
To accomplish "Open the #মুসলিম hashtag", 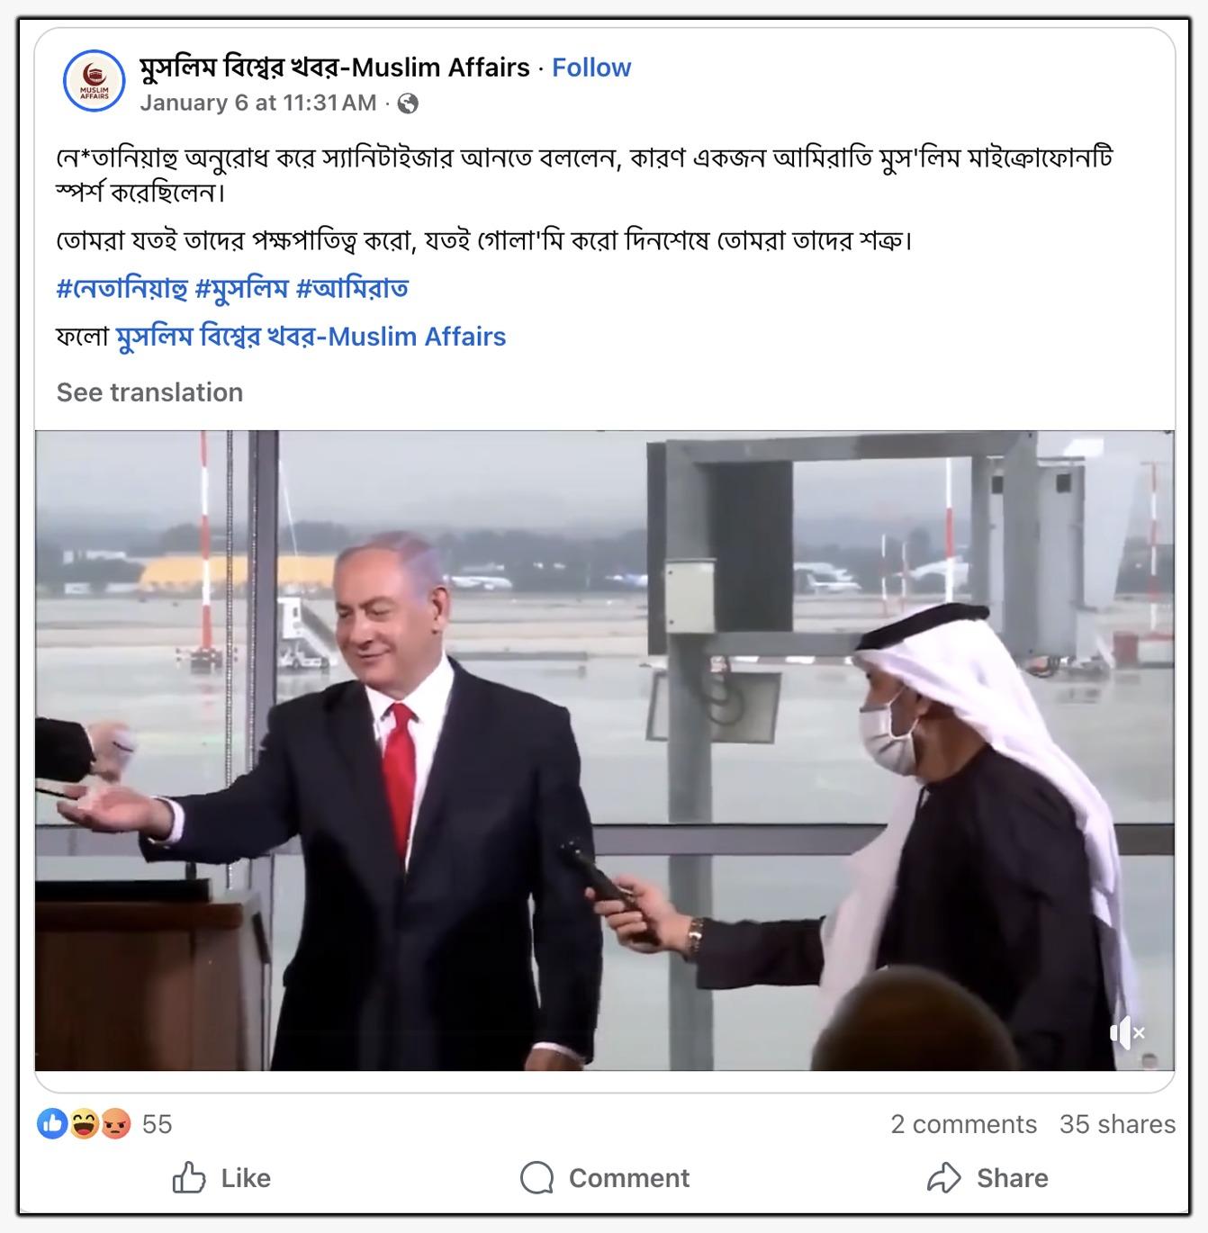I will [241, 288].
